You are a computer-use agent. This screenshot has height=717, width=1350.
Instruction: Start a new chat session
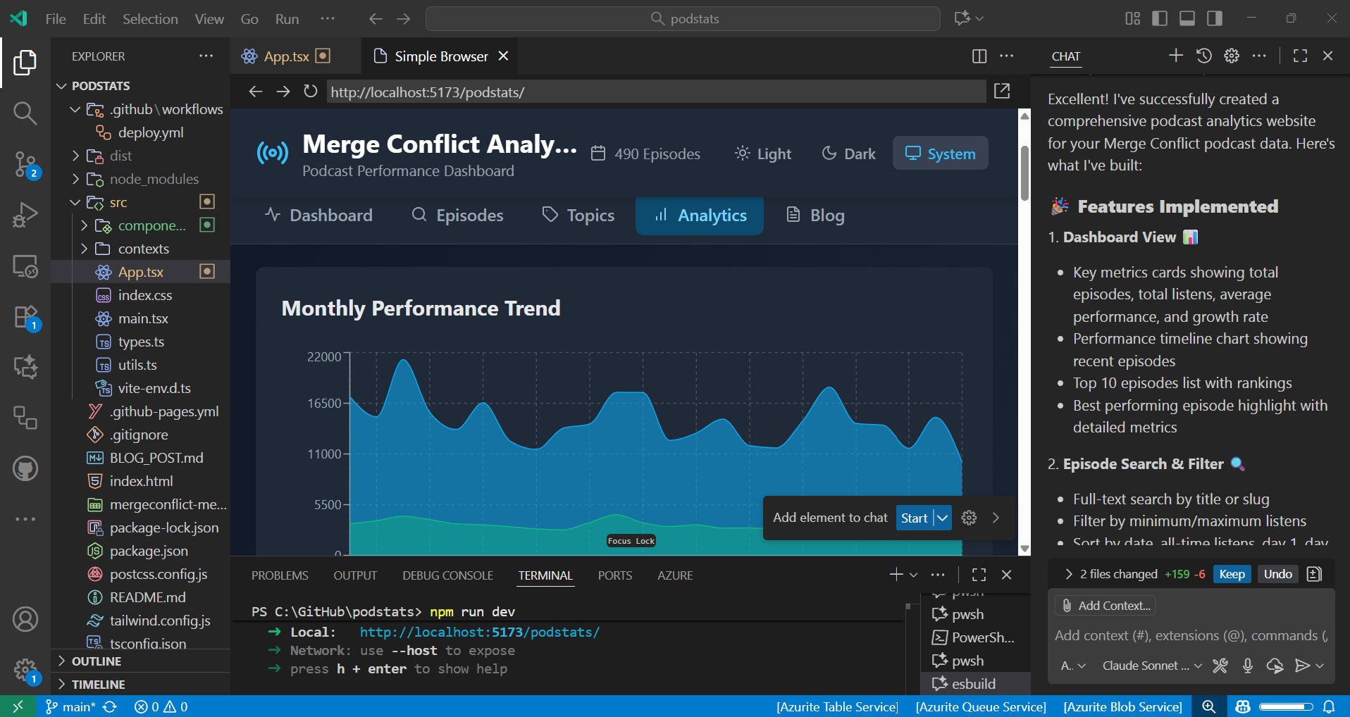coord(1175,56)
